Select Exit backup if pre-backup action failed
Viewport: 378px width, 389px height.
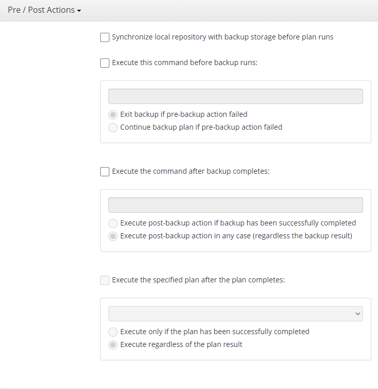click(113, 115)
